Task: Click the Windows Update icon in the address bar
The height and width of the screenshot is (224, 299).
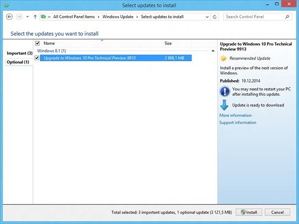Action: coord(43,17)
